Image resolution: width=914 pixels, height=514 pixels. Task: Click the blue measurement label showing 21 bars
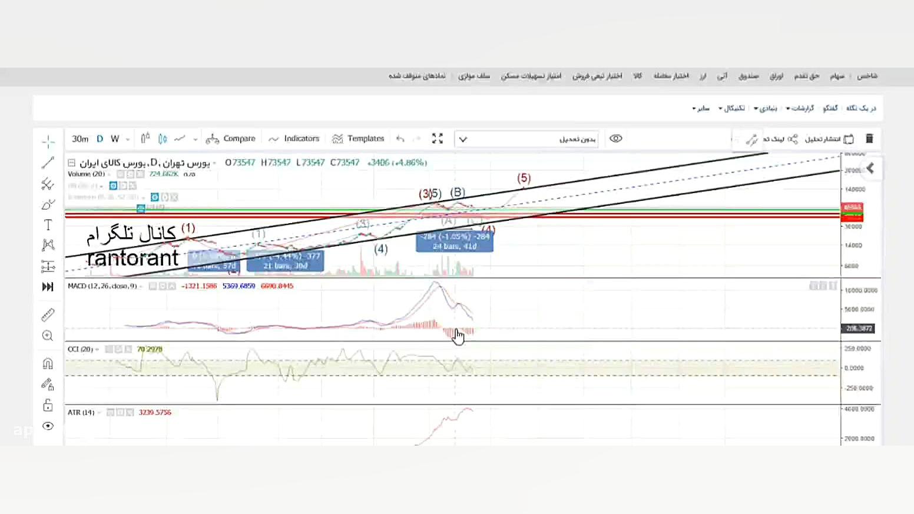tap(285, 261)
